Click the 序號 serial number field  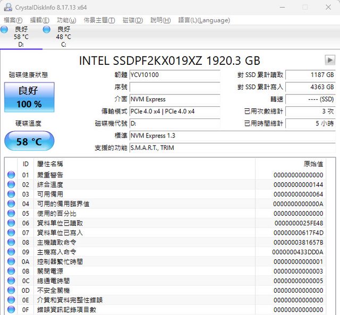pos(174,87)
